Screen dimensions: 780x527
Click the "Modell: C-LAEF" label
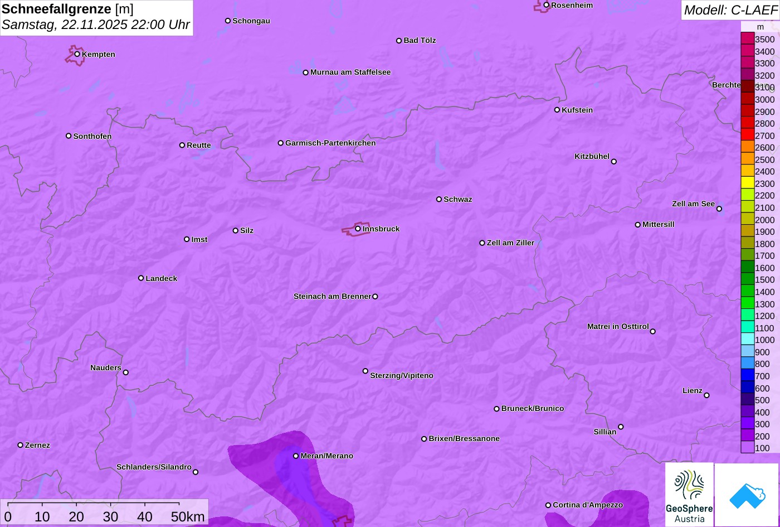coord(730,10)
